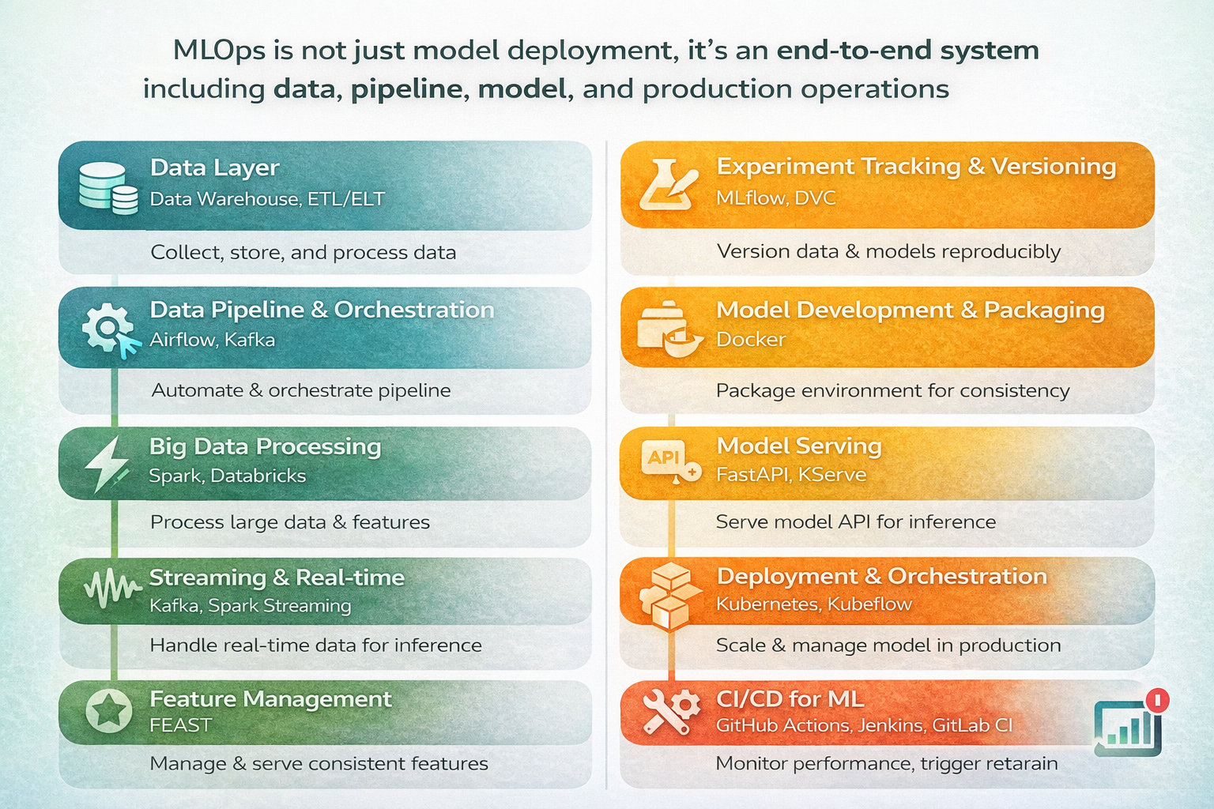Click the star badge Feature Management icon

108,710
